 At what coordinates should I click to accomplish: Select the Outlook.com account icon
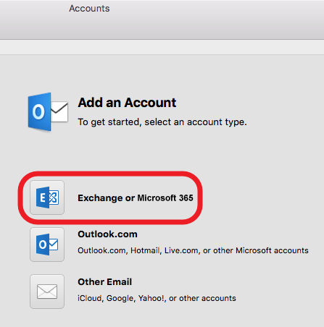click(47, 245)
